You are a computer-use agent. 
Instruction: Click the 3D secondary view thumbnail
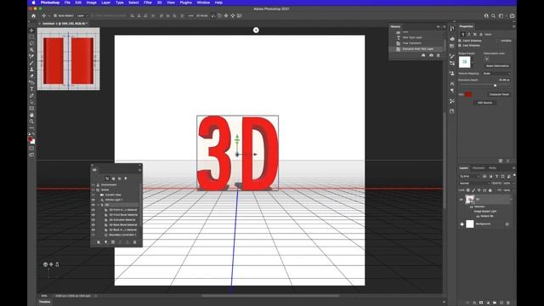coord(68,59)
